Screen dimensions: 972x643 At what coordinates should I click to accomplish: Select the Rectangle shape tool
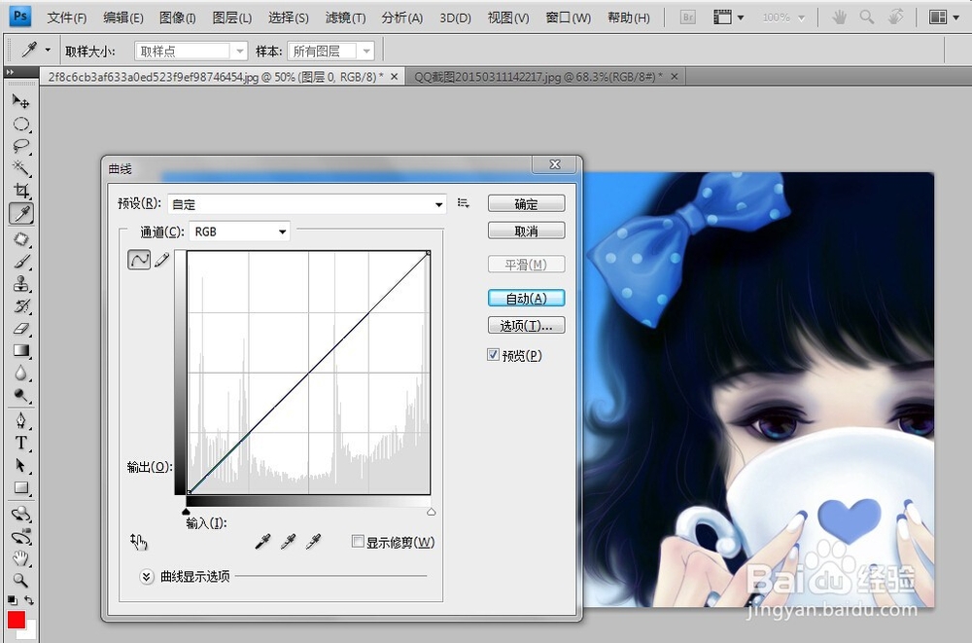click(x=21, y=487)
